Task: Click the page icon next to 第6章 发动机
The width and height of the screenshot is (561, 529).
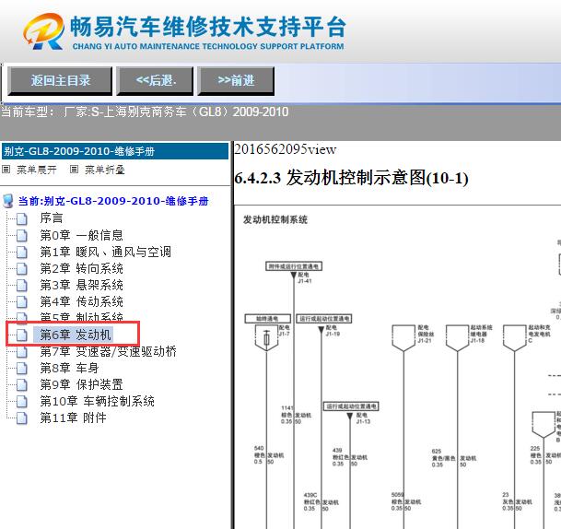Action: coord(22,335)
